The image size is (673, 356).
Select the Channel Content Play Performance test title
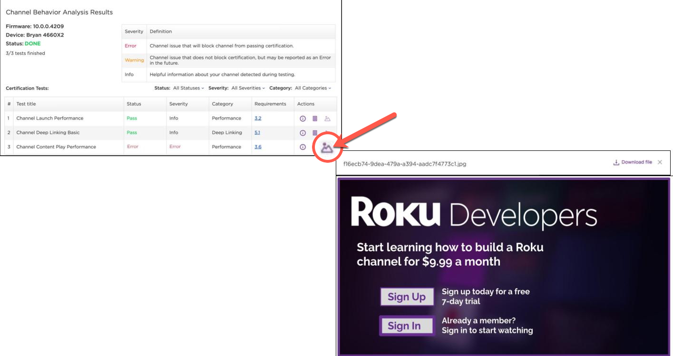[56, 147]
